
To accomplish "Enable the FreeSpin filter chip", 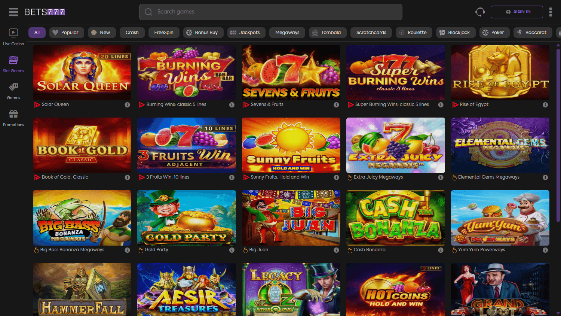I will click(x=164, y=32).
